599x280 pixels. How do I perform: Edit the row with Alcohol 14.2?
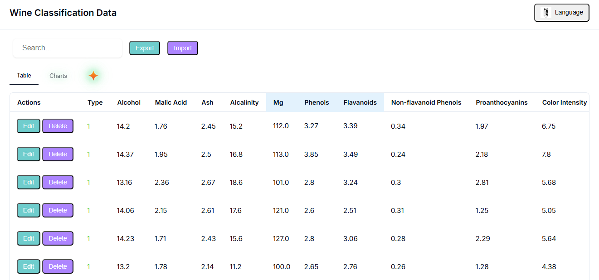(29, 126)
